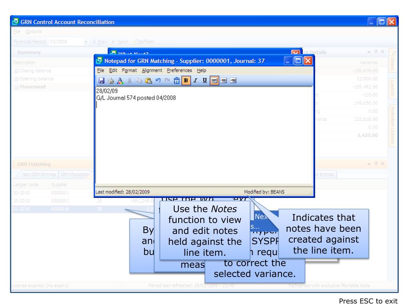
Task: Click the date line '28/02/09' in the note
Action: (107, 91)
